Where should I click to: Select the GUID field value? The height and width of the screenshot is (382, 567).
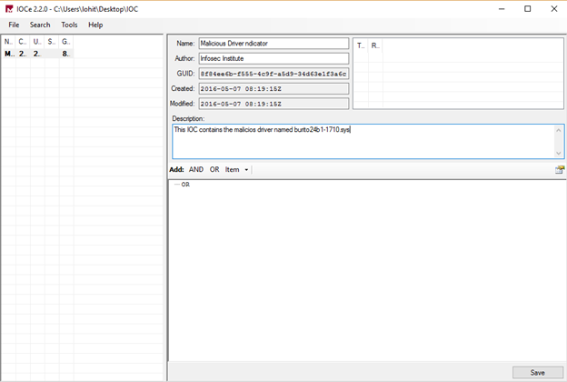pos(273,74)
